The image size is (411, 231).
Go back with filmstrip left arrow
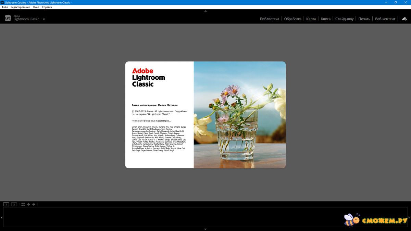(x=28, y=204)
